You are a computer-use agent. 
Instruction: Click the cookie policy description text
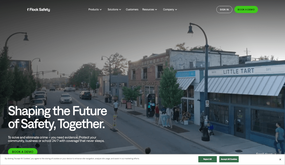tap(72, 159)
